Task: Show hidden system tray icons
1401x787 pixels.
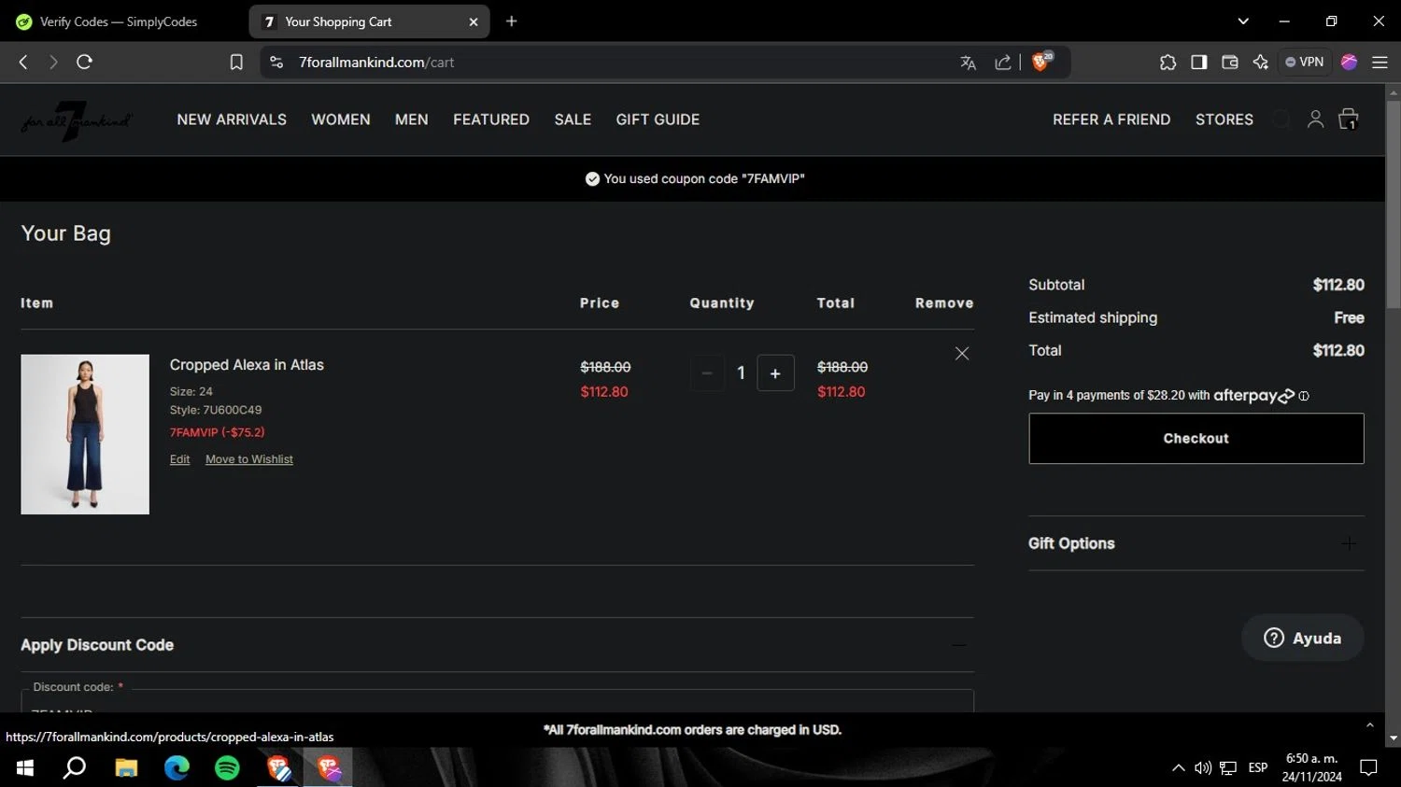Action: (x=1179, y=767)
